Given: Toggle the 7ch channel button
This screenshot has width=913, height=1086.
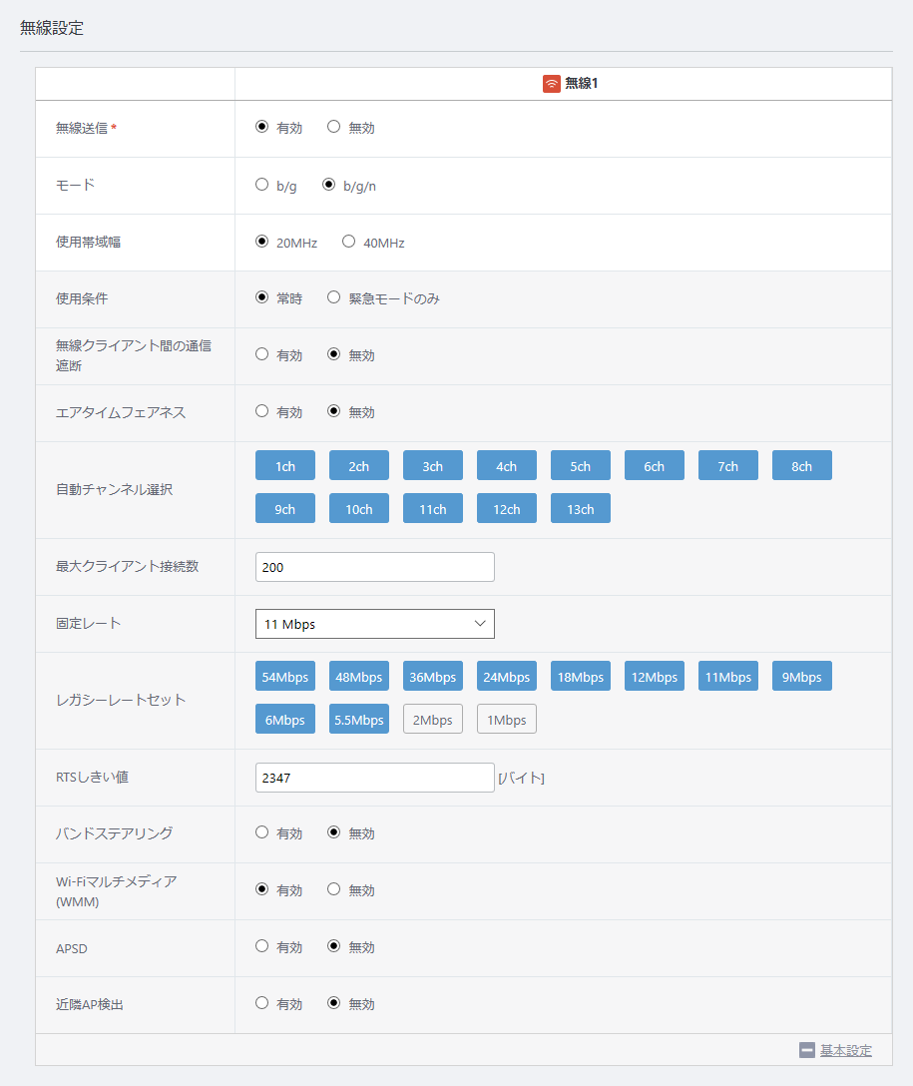Looking at the screenshot, I should click(728, 465).
